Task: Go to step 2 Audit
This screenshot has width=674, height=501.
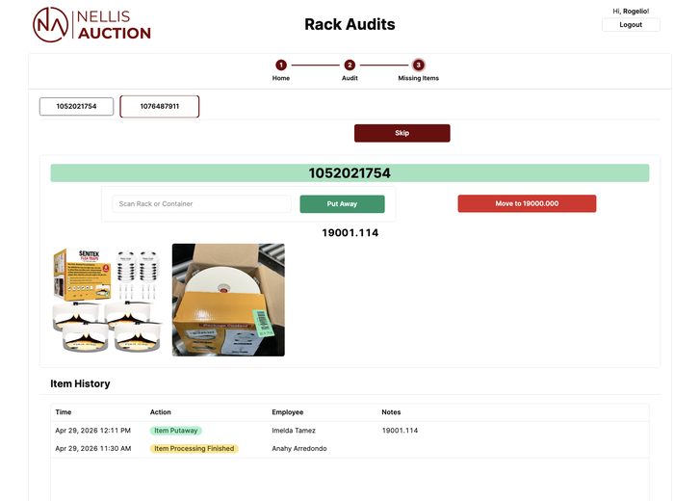Action: [x=350, y=65]
